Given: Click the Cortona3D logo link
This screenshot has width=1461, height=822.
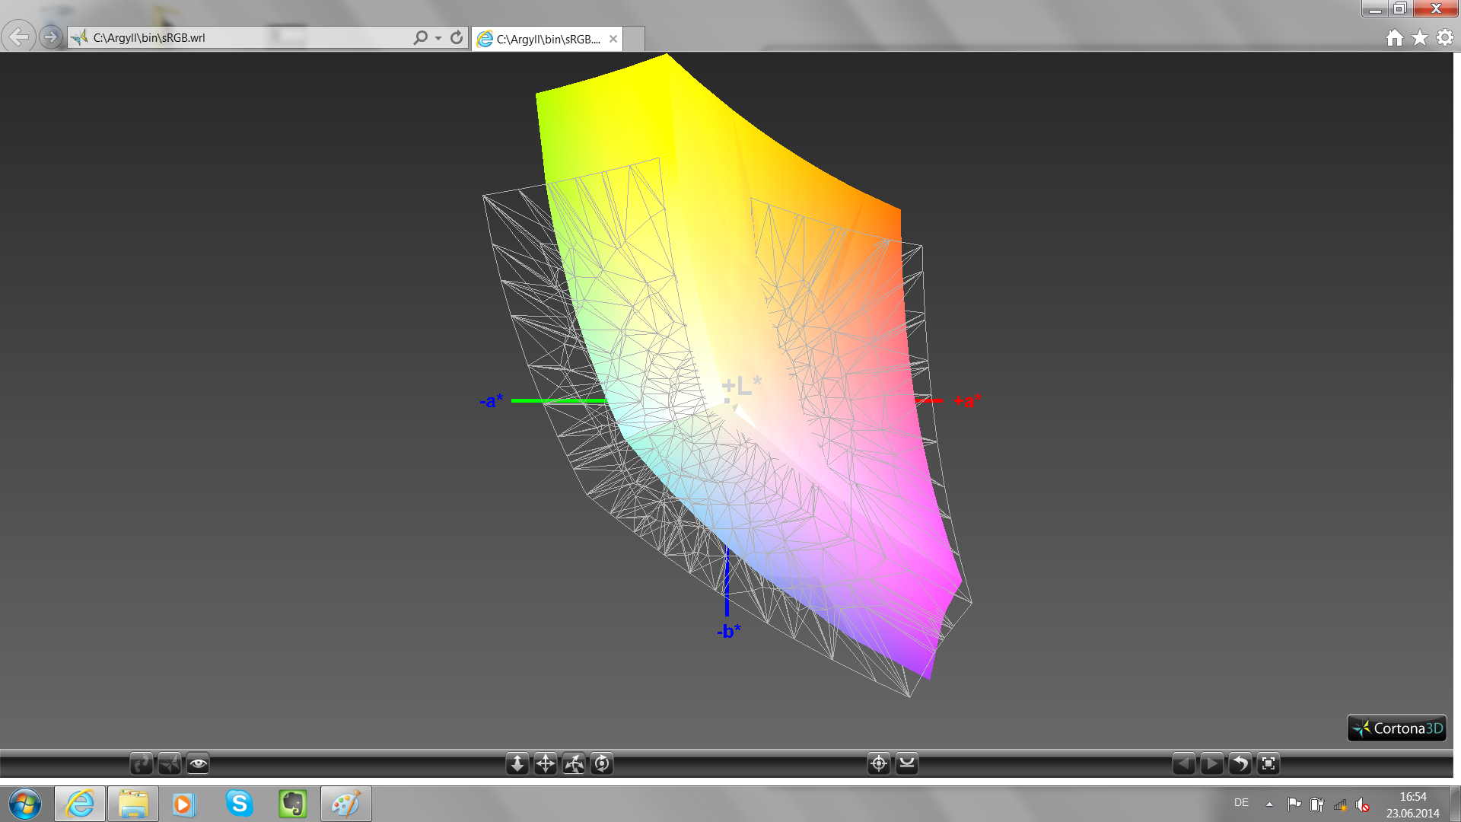Looking at the screenshot, I should (1396, 728).
